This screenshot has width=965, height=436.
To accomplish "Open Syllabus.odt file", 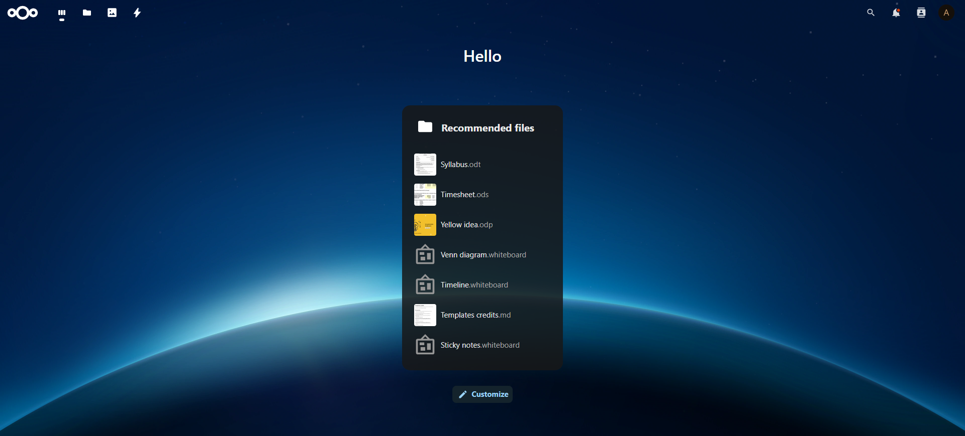I will click(460, 165).
